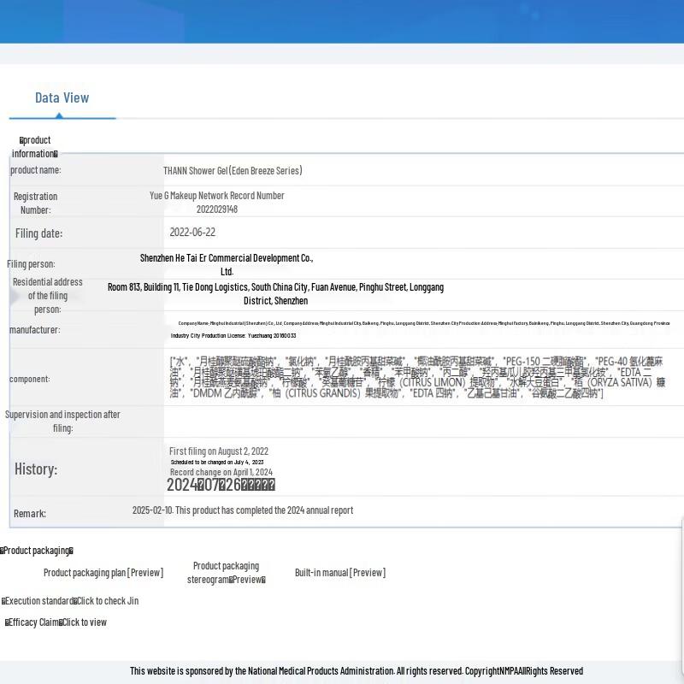Click the Shenzhen He Tai Er filing person name

click(x=227, y=258)
